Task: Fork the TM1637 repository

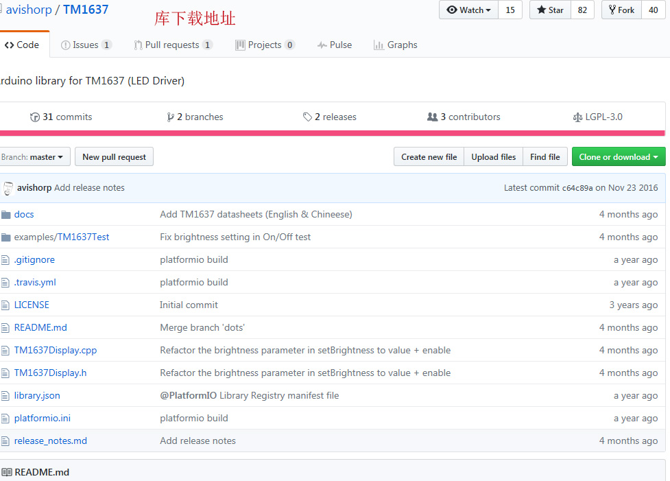Action: 622,10
